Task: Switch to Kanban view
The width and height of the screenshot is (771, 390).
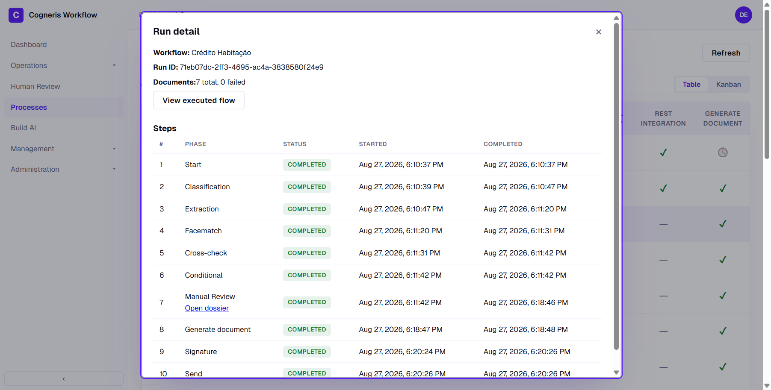Action: (x=728, y=85)
